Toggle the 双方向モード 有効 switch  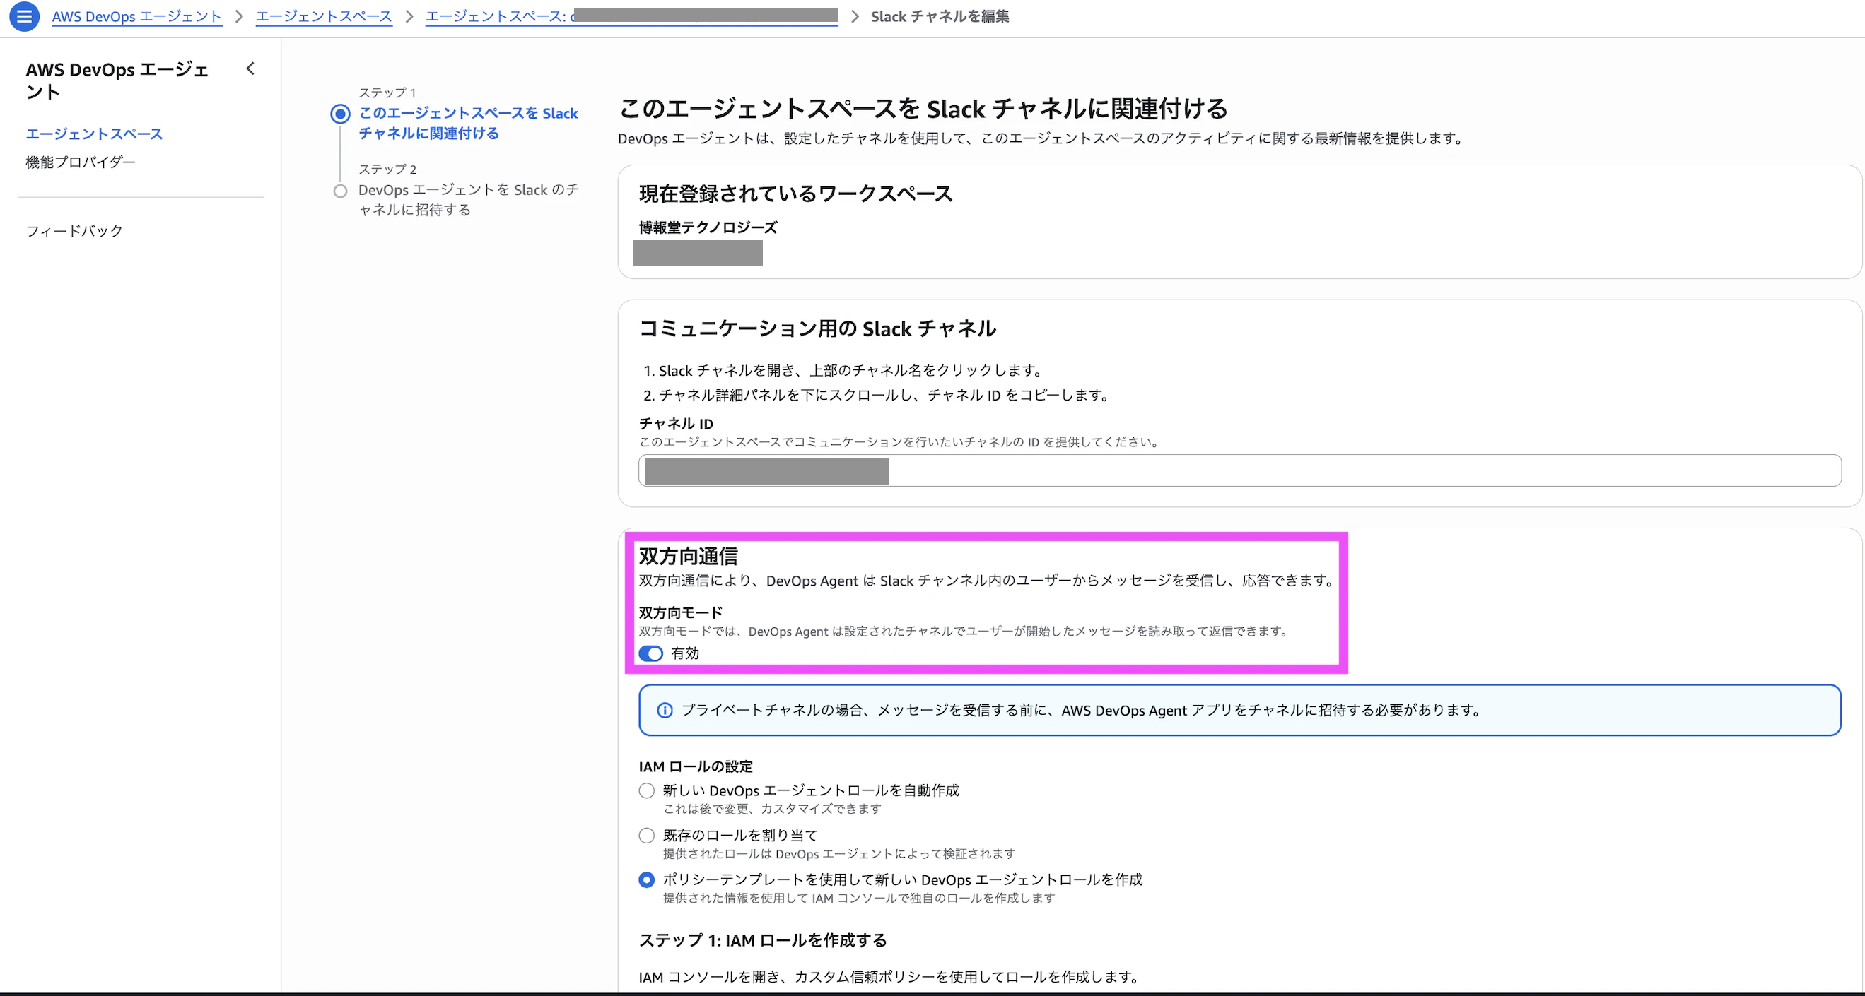pyautogui.click(x=651, y=653)
